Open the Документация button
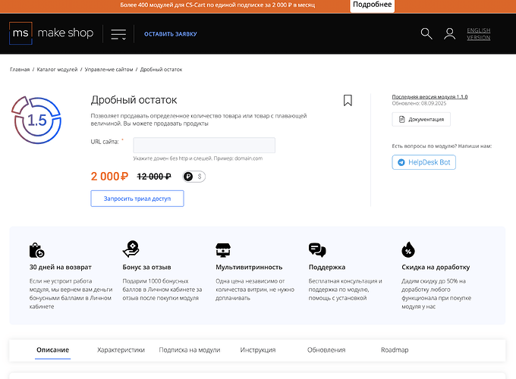This screenshot has width=516, height=379. (421, 119)
